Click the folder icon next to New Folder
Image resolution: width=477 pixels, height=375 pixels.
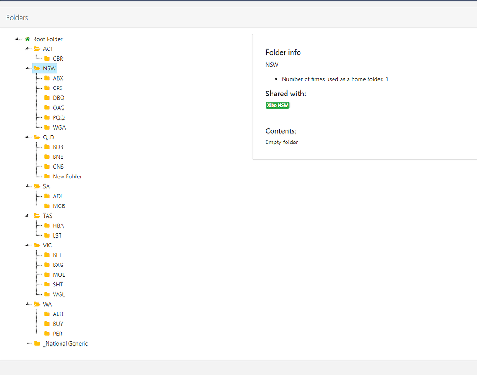48,176
